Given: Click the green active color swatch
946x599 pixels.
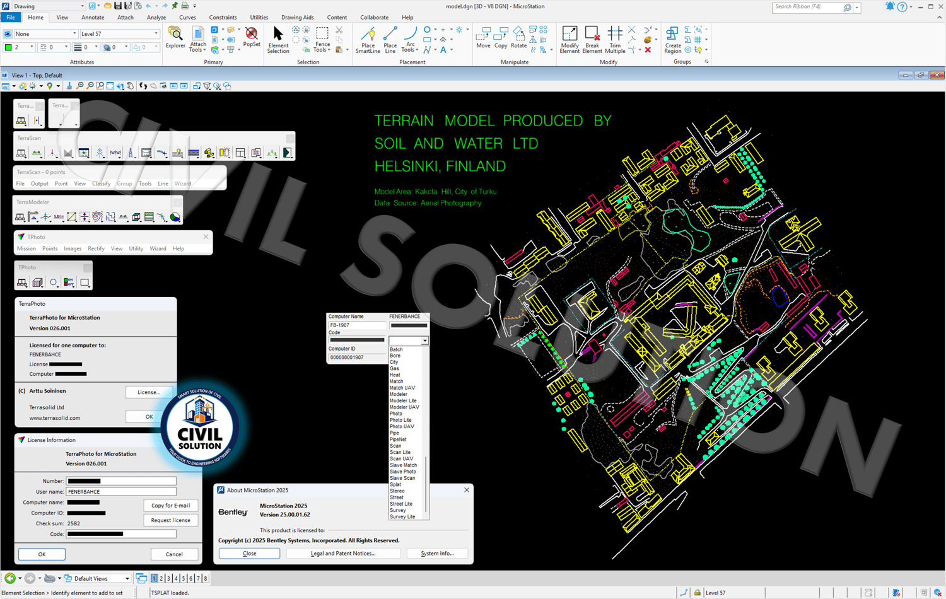Looking at the screenshot, I should (8, 47).
